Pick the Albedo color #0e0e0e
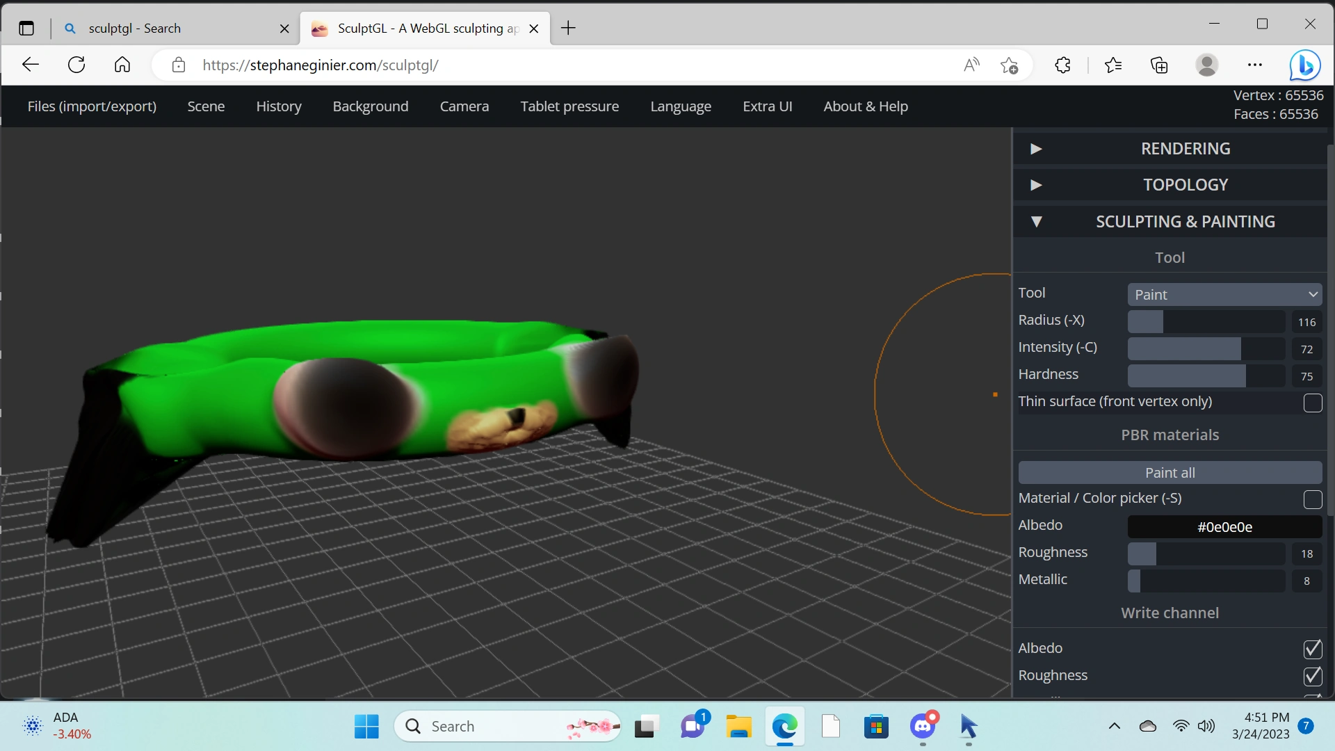Viewport: 1335px width, 751px height. click(x=1224, y=526)
